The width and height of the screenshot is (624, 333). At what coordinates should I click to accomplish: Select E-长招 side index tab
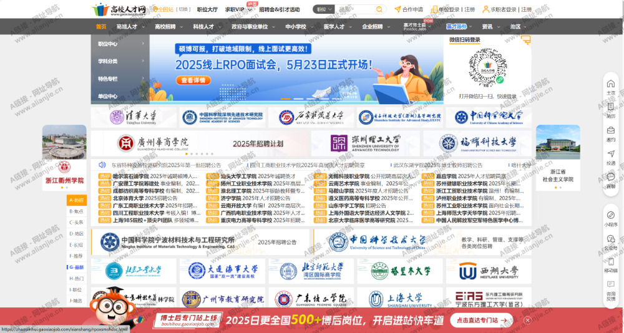[x=76, y=245]
